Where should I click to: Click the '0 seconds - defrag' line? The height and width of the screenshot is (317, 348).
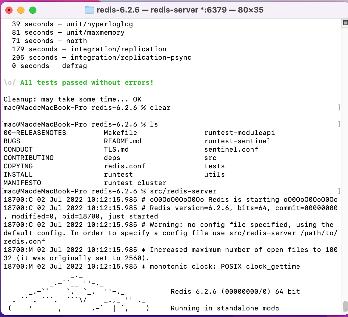[x=49, y=66]
